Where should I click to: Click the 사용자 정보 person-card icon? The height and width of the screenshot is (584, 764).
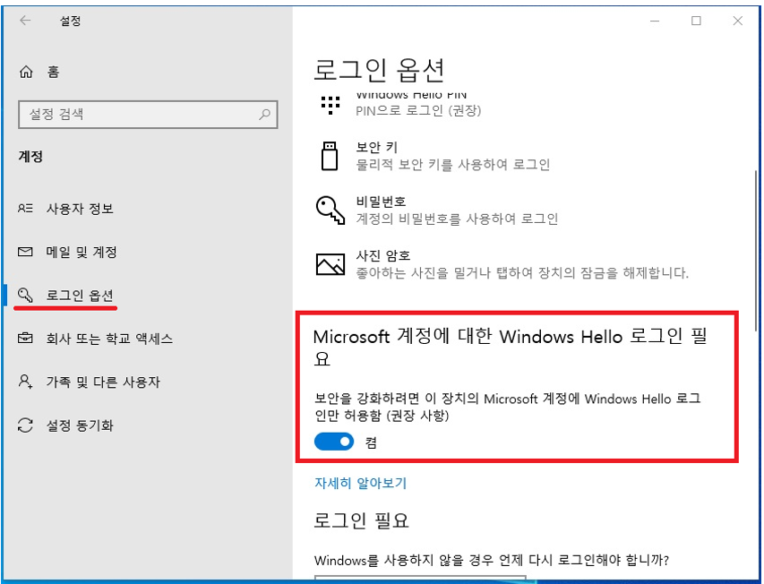click(x=25, y=209)
